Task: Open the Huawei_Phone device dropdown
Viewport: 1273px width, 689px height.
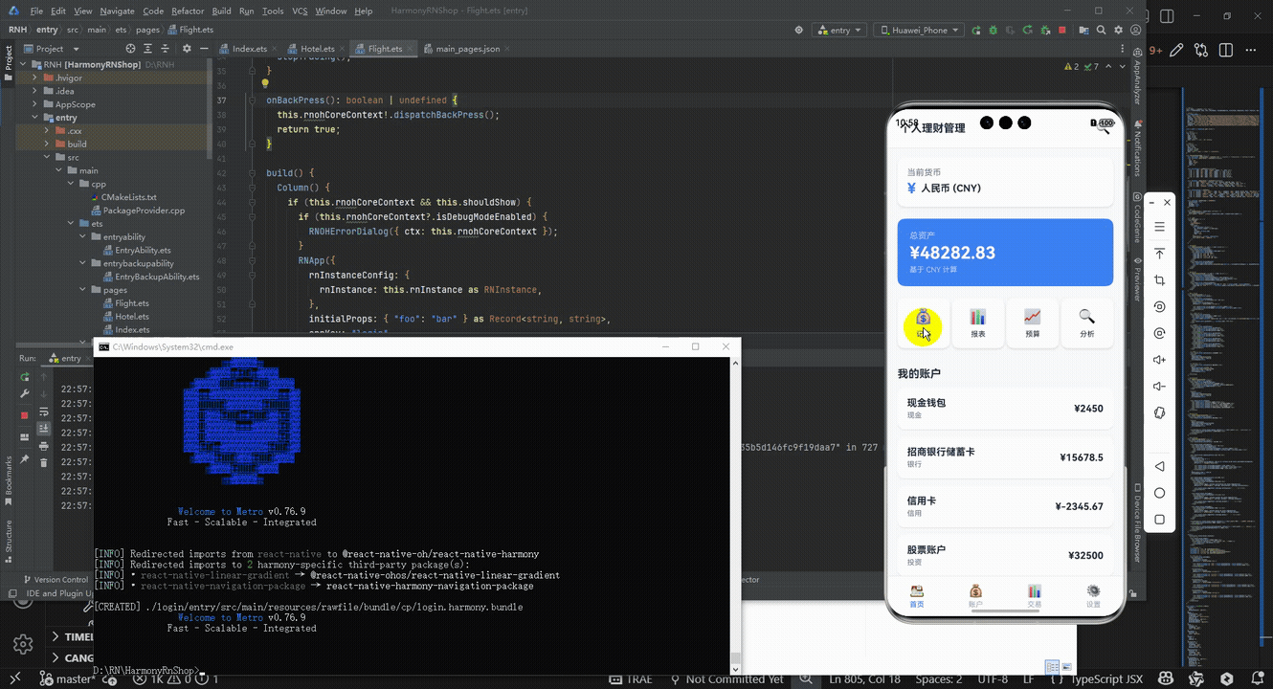Action: [x=919, y=31]
